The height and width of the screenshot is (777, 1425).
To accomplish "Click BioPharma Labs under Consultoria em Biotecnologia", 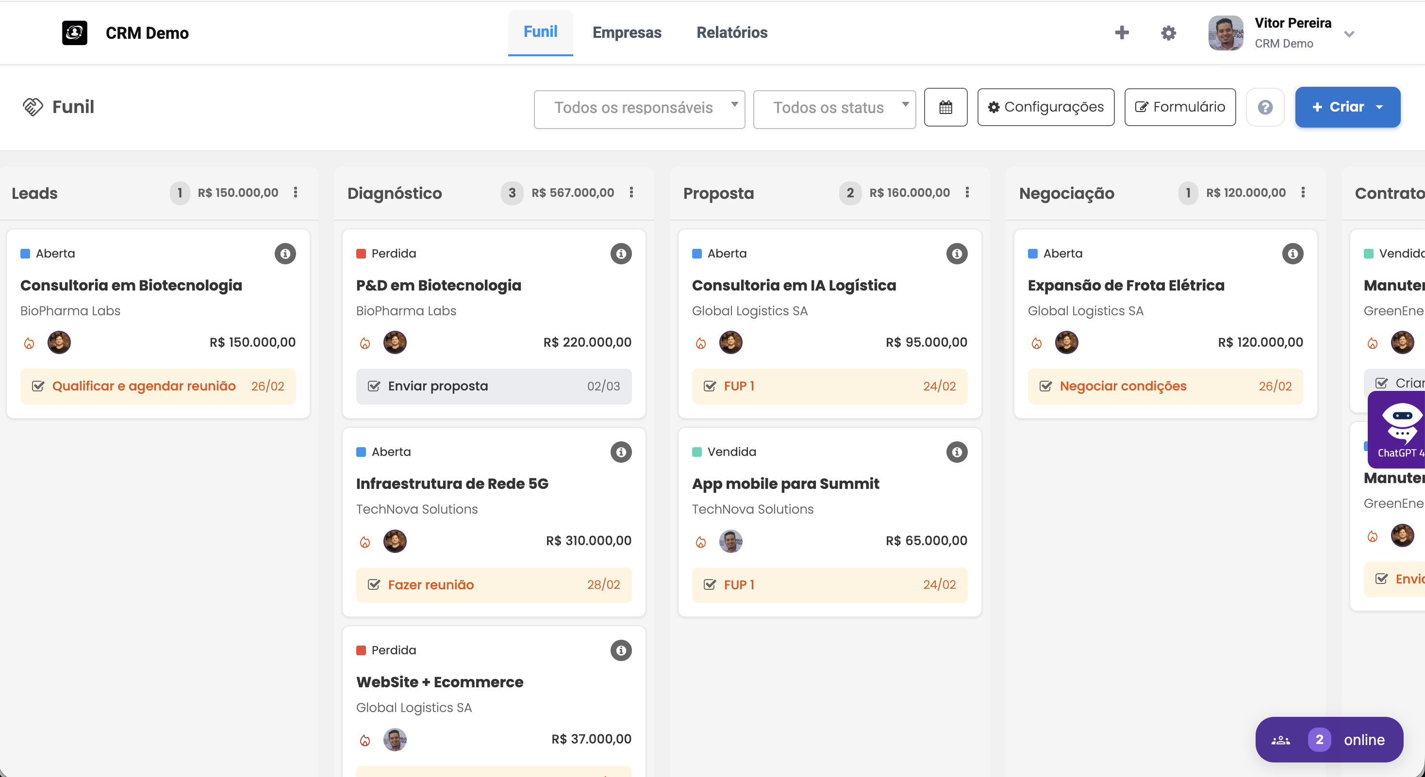I will pyautogui.click(x=70, y=310).
